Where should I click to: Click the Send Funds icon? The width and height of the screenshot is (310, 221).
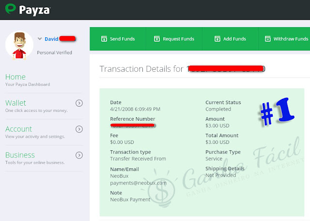[104, 39]
